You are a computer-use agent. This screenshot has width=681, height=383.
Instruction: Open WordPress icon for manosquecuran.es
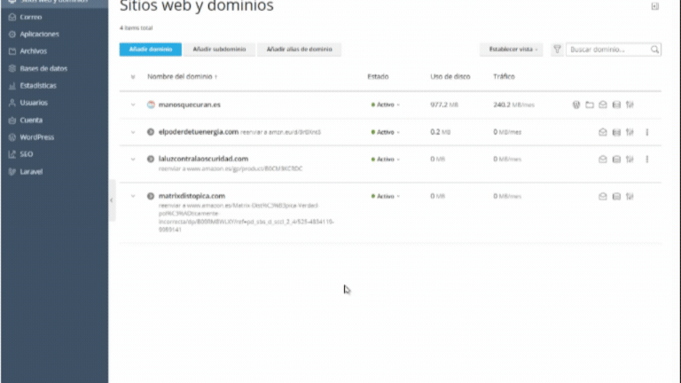(576, 105)
